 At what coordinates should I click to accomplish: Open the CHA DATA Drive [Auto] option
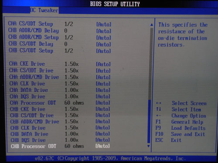[103, 90]
